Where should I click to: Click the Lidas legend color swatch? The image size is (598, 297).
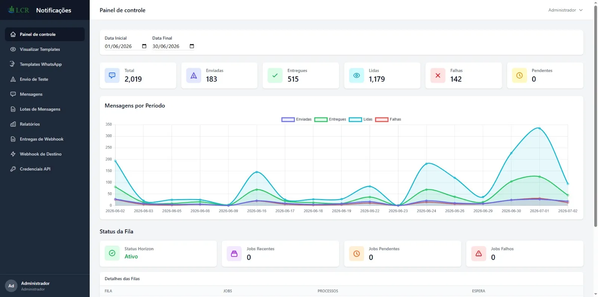355,120
